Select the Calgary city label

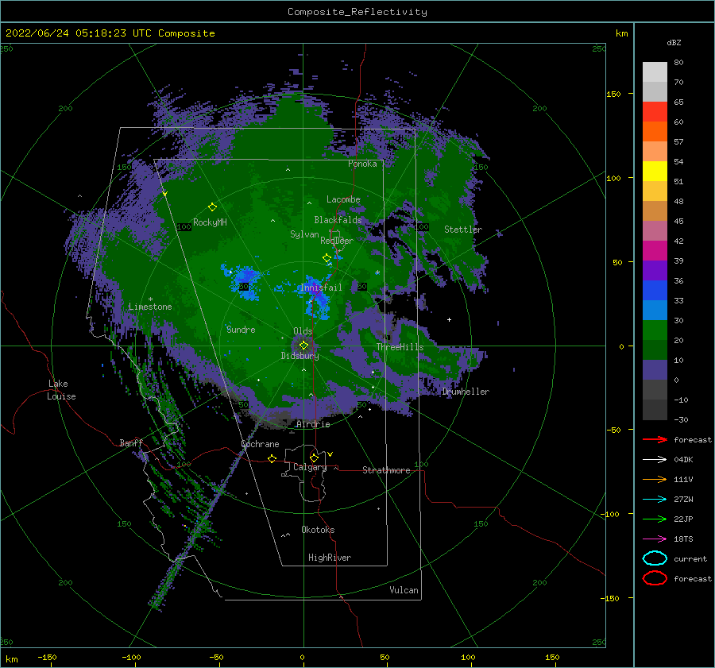tap(310, 467)
